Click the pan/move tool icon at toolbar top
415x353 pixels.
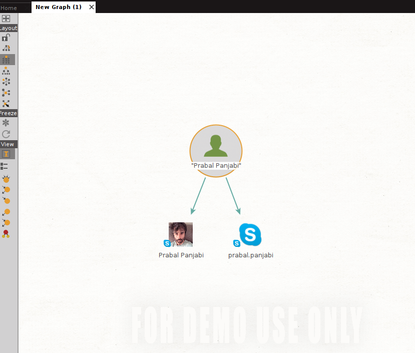tap(6, 19)
